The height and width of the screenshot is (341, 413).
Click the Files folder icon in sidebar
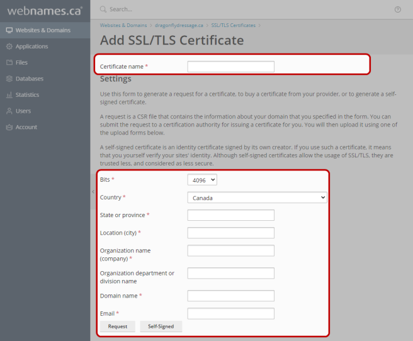tap(9, 63)
